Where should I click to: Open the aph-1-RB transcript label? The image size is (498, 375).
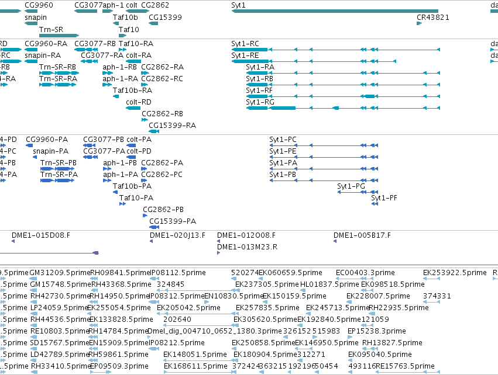pyautogui.click(x=120, y=67)
